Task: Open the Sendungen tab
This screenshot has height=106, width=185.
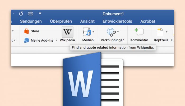Action: click(x=31, y=21)
